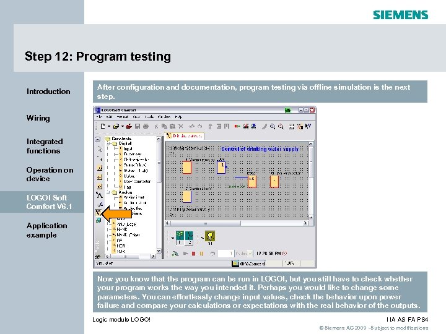The width and height of the screenshot is (446, 334).
Task: Click the Redo arrow icon
Action: [x=200, y=126]
